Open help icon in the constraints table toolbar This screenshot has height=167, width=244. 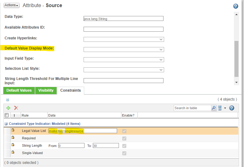coord(232,108)
